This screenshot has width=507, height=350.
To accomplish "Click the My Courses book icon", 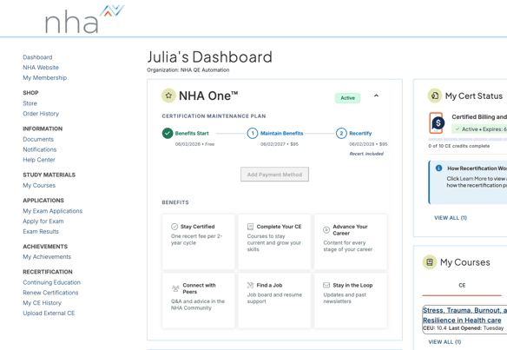I will click(x=430, y=262).
